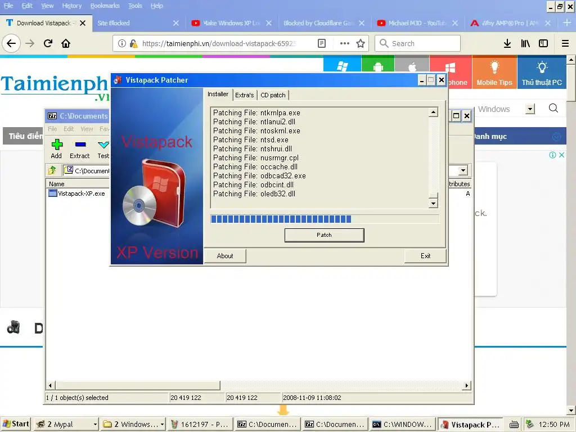This screenshot has height=432, width=576.
Task: Click the website search magnifier icon
Action: click(553, 108)
